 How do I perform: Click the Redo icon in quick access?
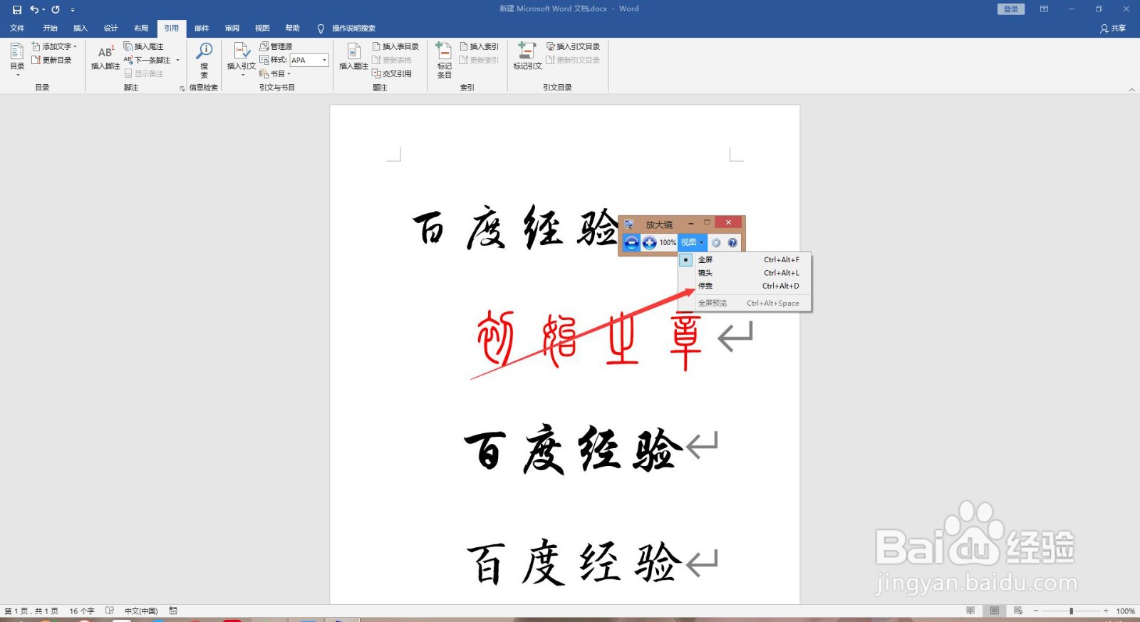[56, 9]
